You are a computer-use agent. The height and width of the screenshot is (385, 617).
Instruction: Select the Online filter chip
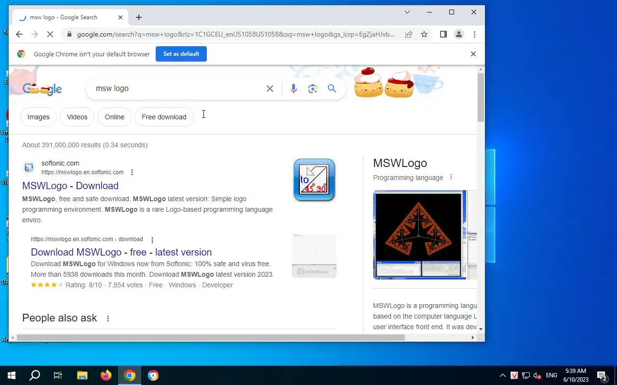(115, 117)
